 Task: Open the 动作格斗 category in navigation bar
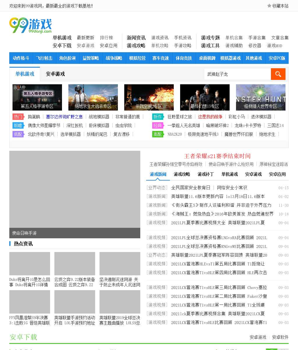(x=21, y=58)
